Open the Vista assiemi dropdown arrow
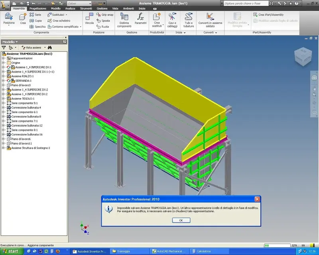 point(45,47)
